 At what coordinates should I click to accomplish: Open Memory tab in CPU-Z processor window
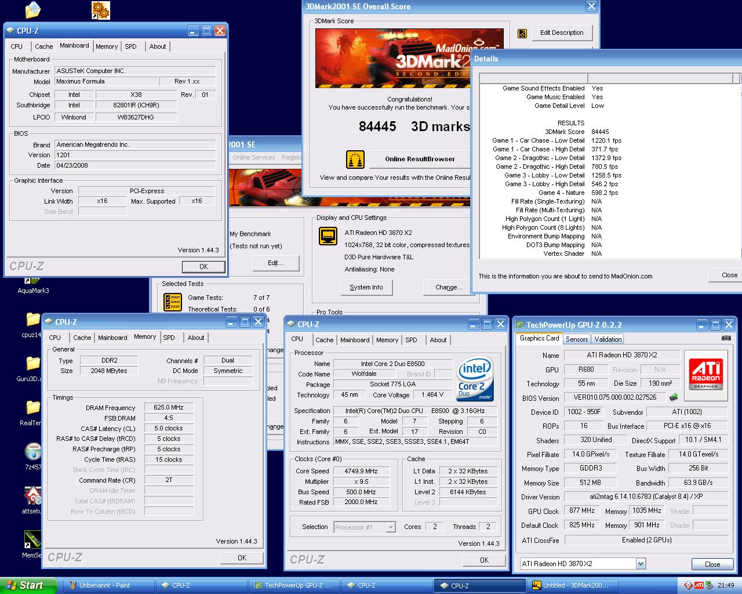[x=387, y=340]
